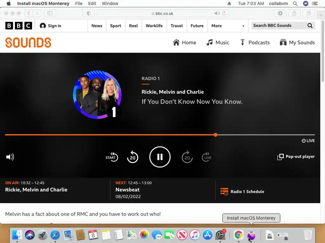Jump to start of programme
The width and height of the screenshot is (325, 243).
tap(112, 157)
